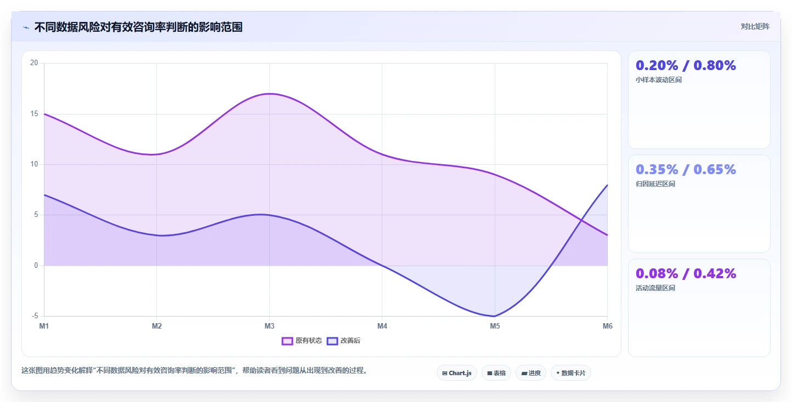
Task: Click the M2 axis label
Action: point(157,326)
